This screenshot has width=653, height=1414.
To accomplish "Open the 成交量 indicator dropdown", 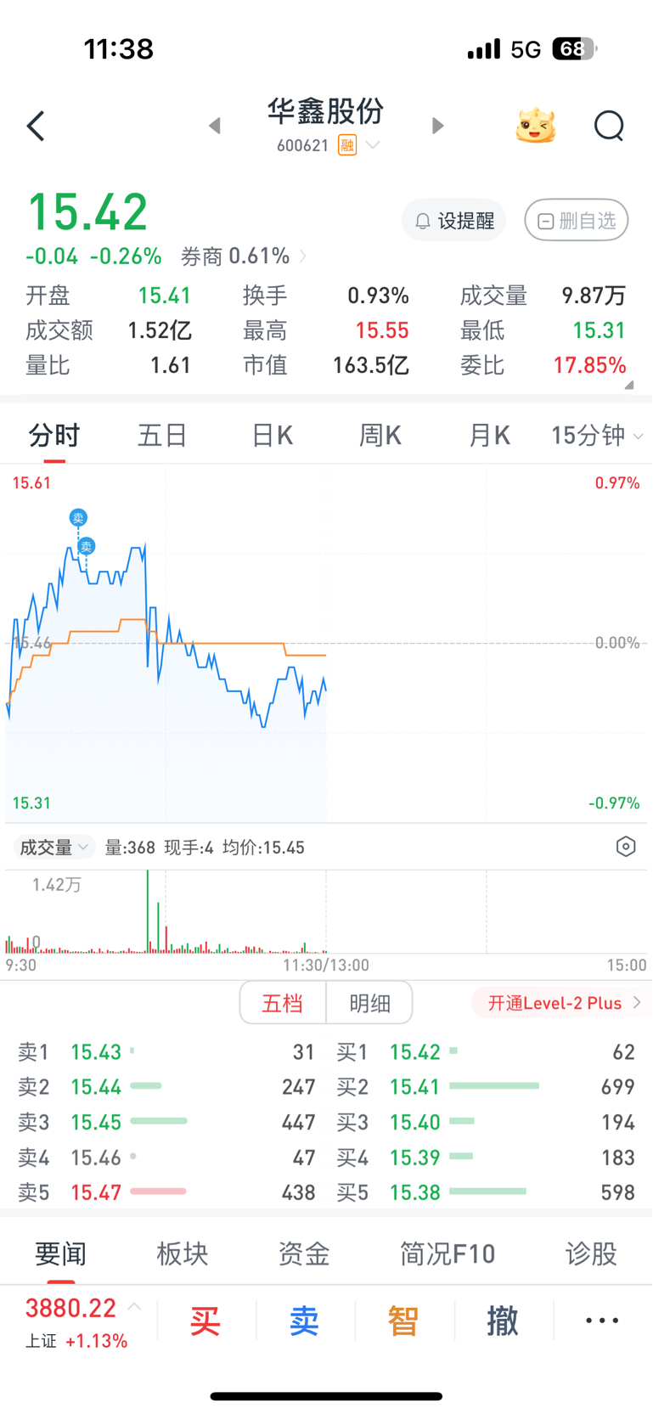I will point(54,847).
